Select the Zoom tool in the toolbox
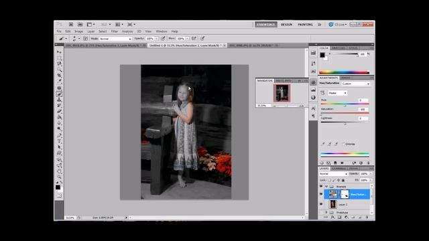Screen dimensions: 429x241 tap(59, 177)
